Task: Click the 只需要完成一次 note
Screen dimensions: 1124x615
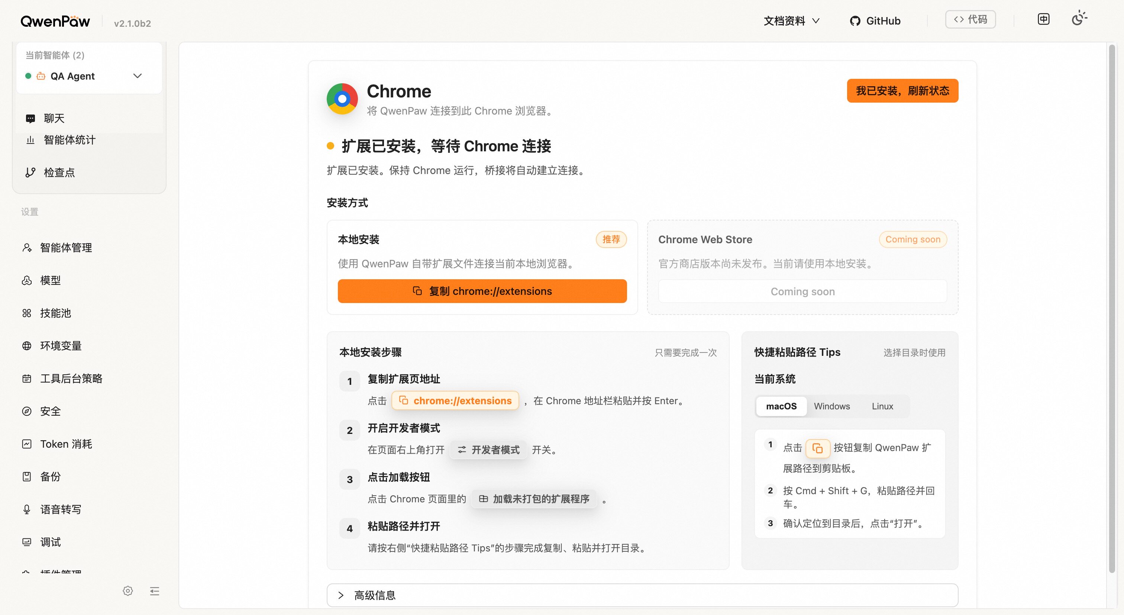Action: pyautogui.click(x=685, y=352)
